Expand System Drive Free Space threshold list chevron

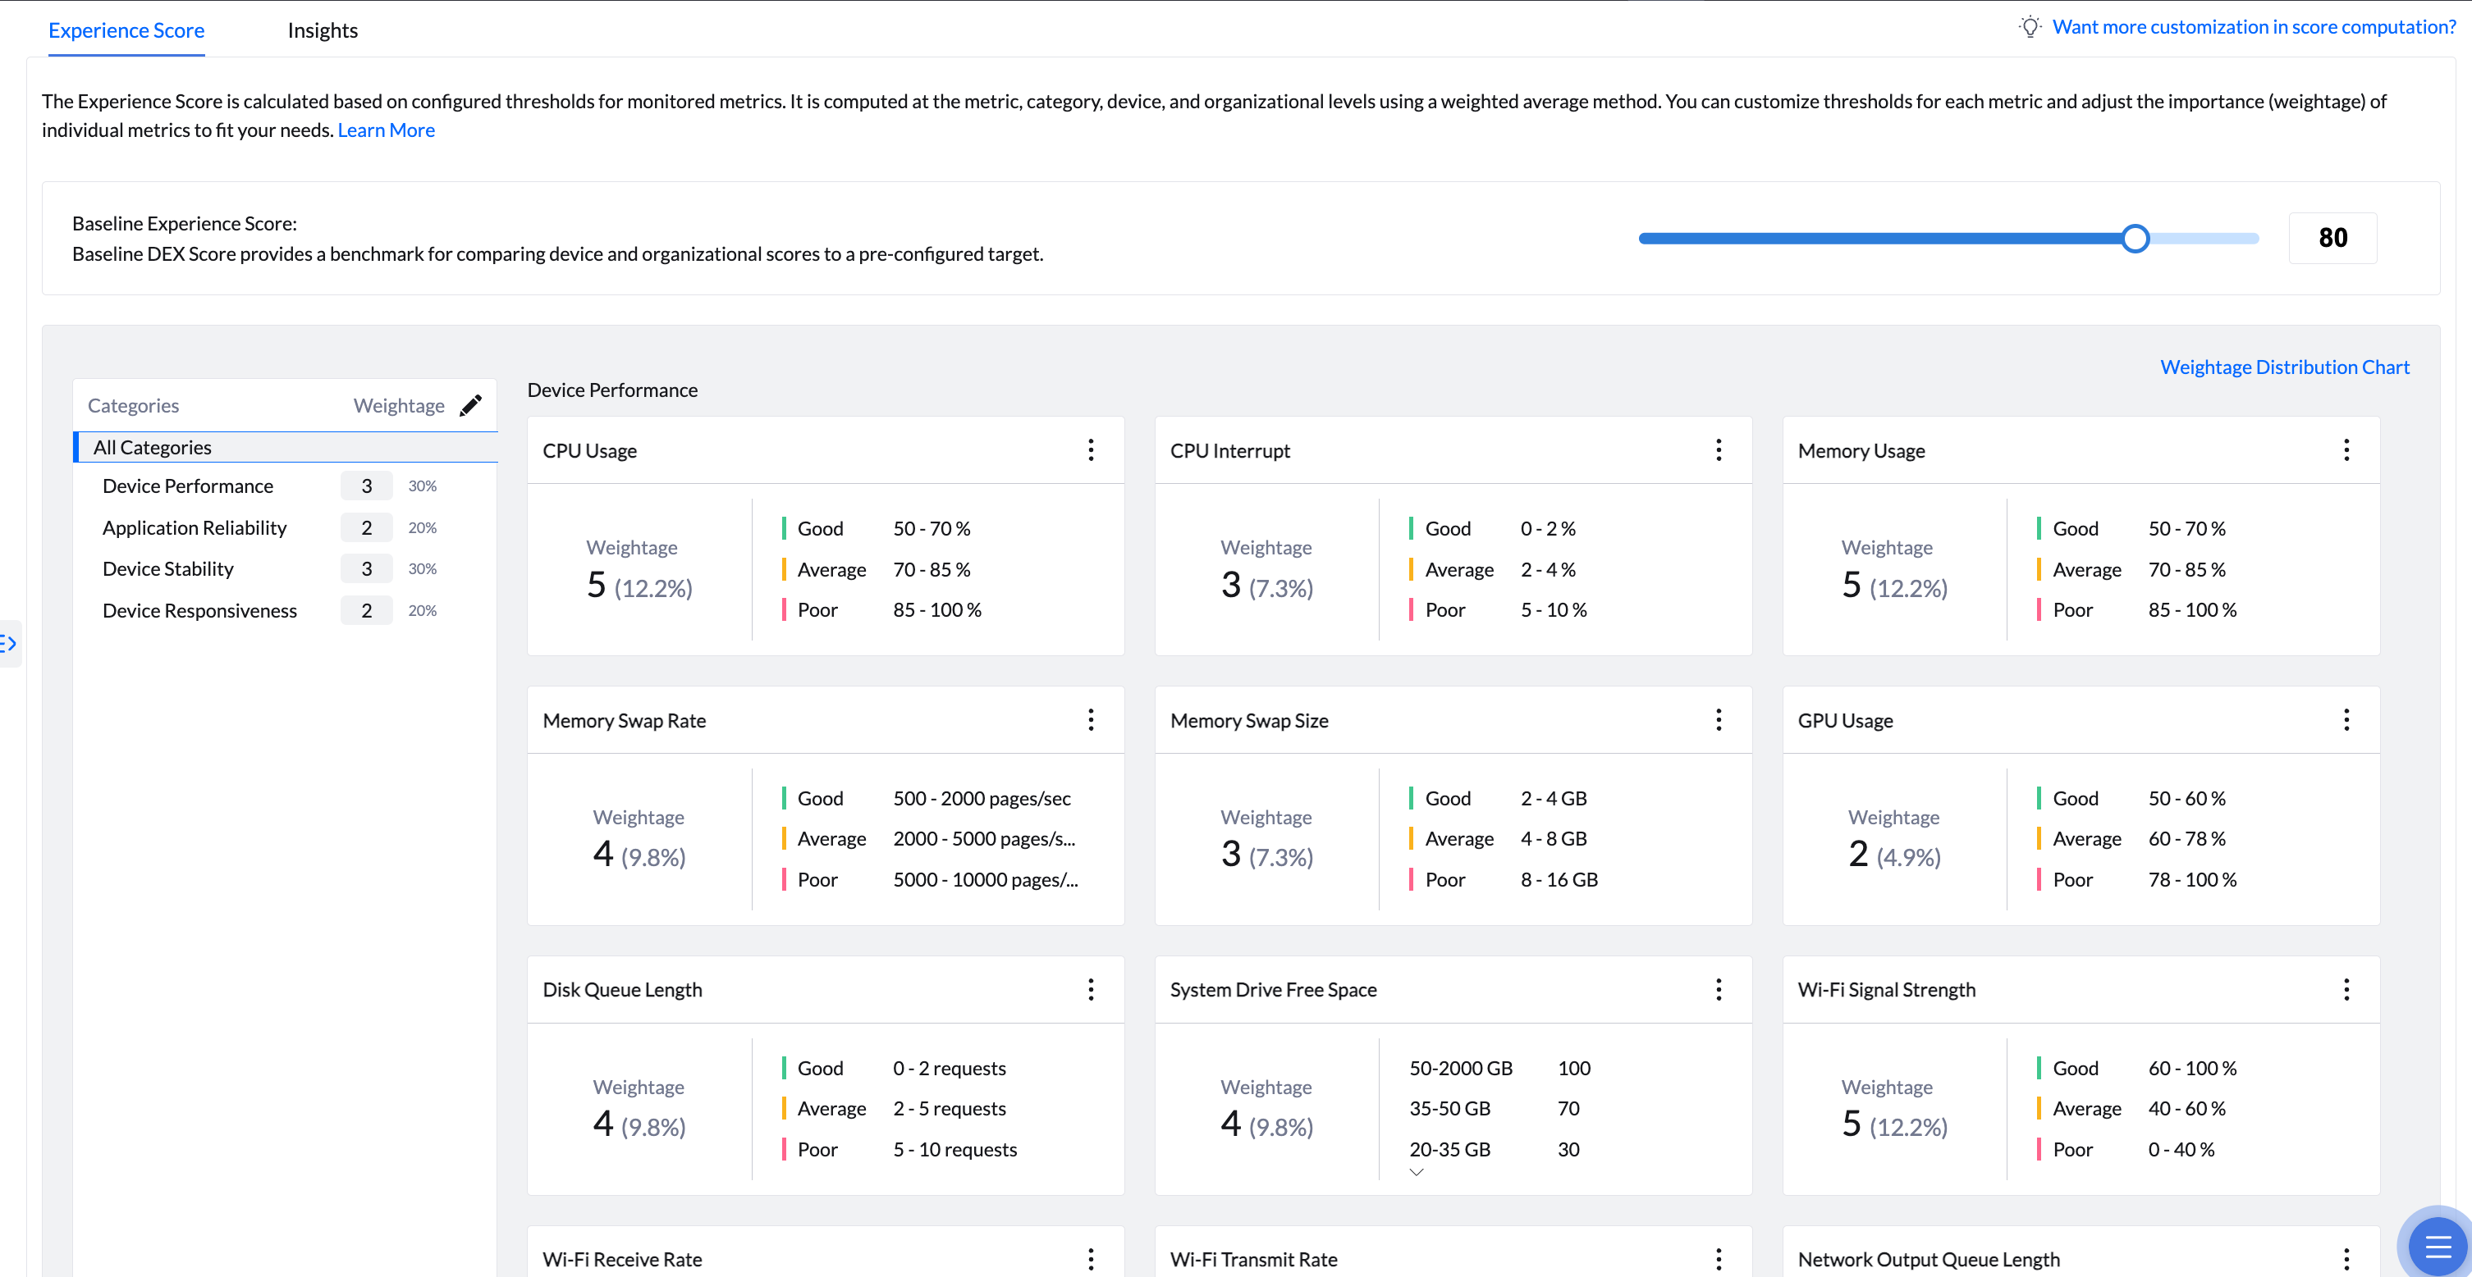(x=1417, y=1173)
